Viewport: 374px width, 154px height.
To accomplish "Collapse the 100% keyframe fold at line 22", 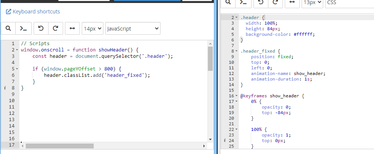I will 237,129.
